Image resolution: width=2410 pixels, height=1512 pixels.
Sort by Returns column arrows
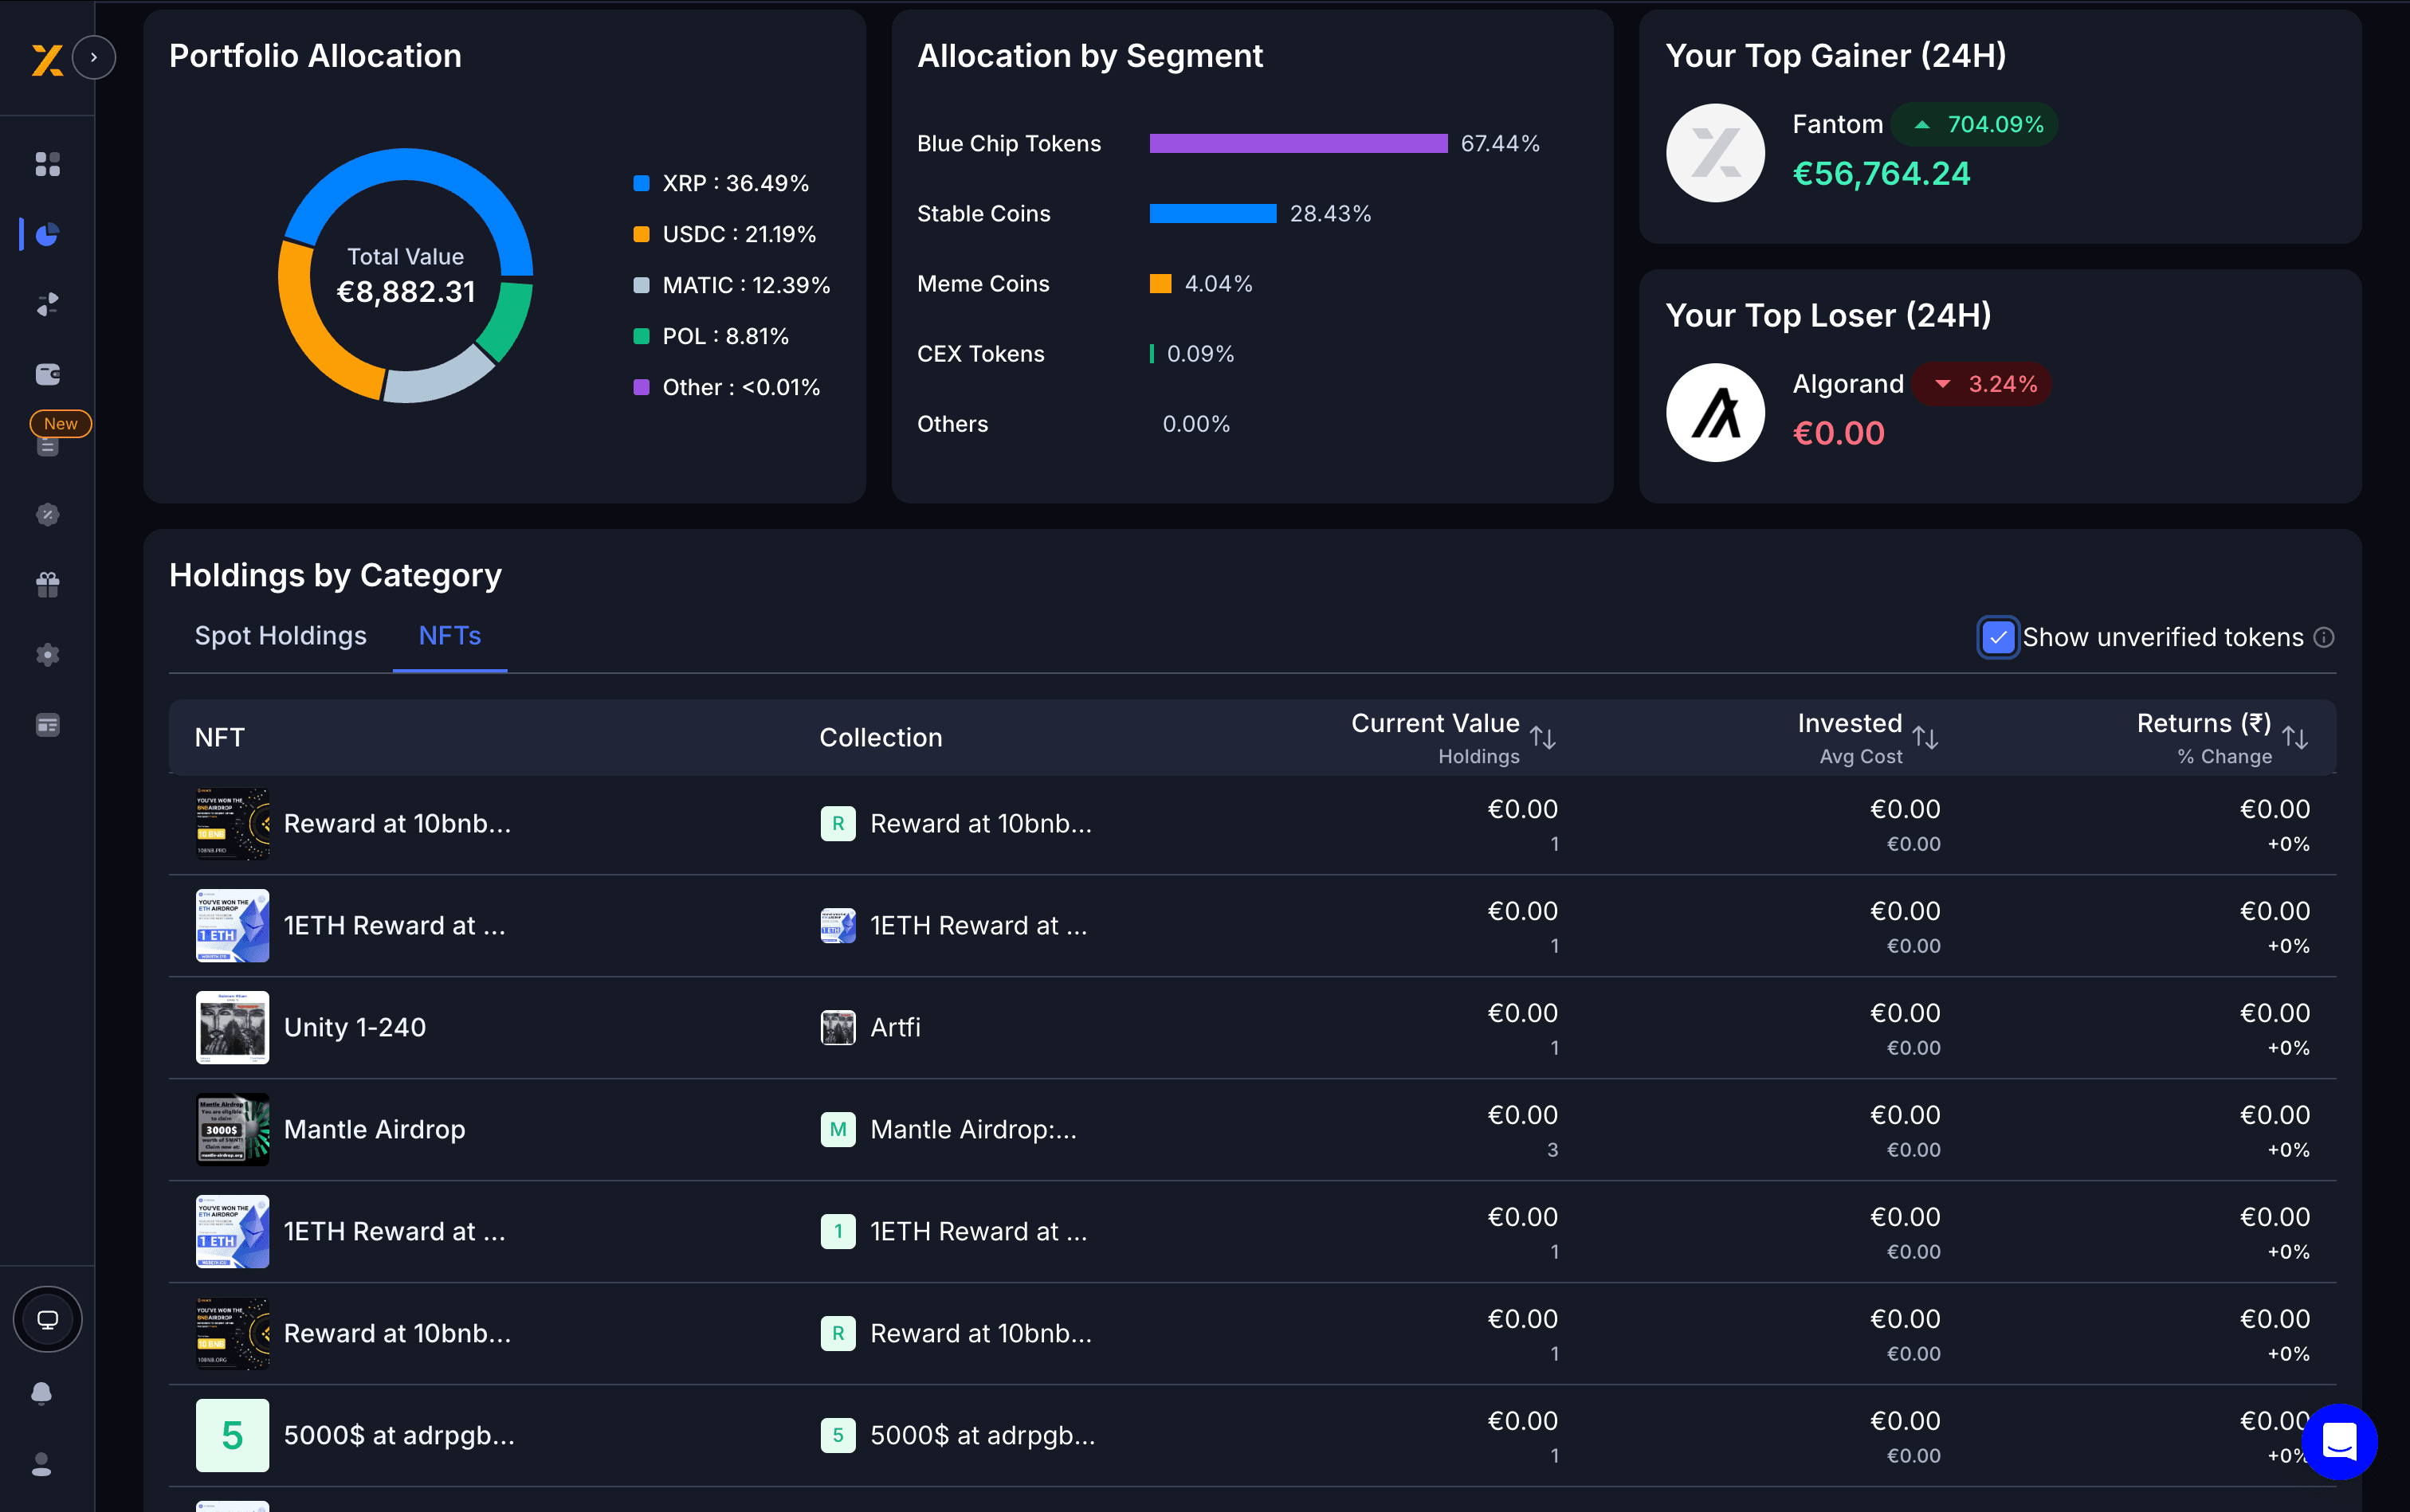click(x=2295, y=738)
